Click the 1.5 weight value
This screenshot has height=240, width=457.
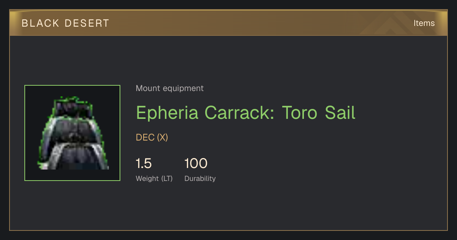(x=144, y=164)
